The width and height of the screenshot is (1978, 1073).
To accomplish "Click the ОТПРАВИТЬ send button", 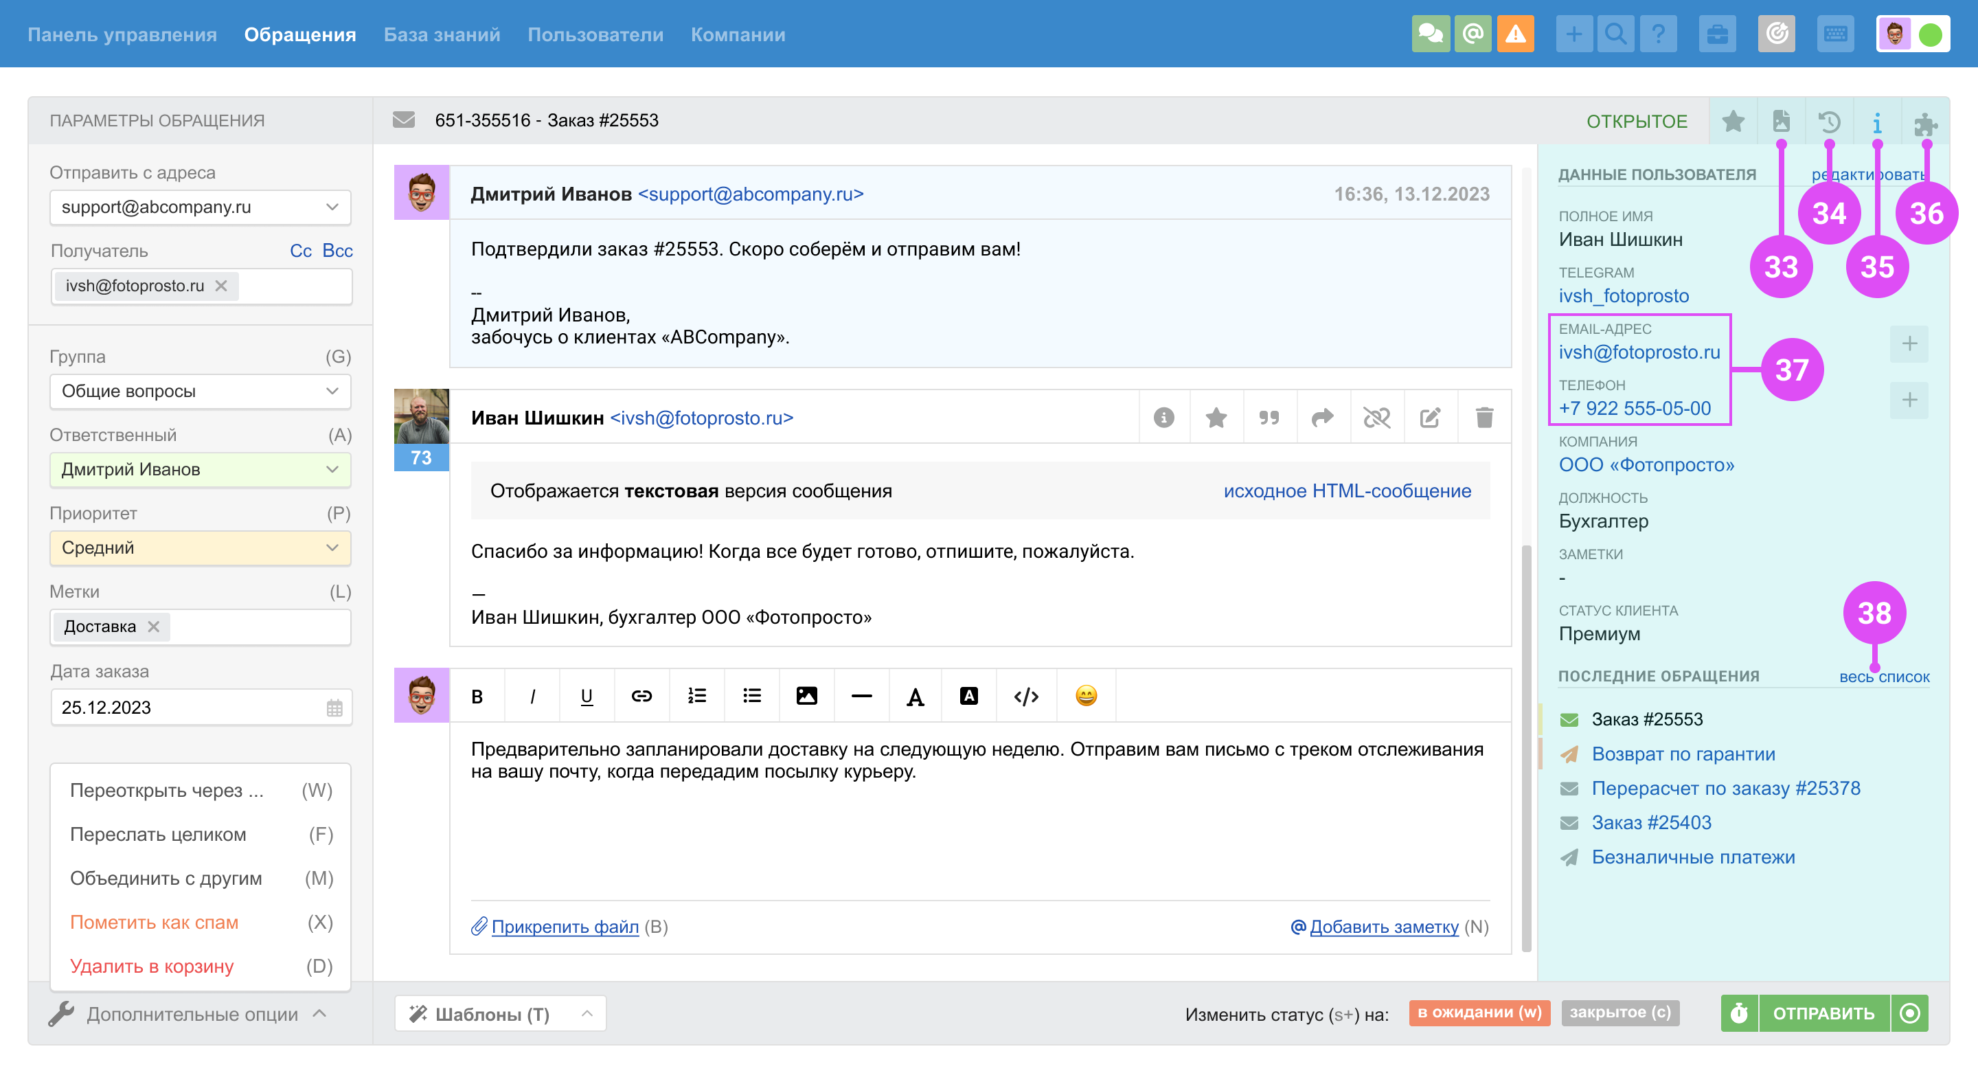I will click(x=1823, y=1014).
